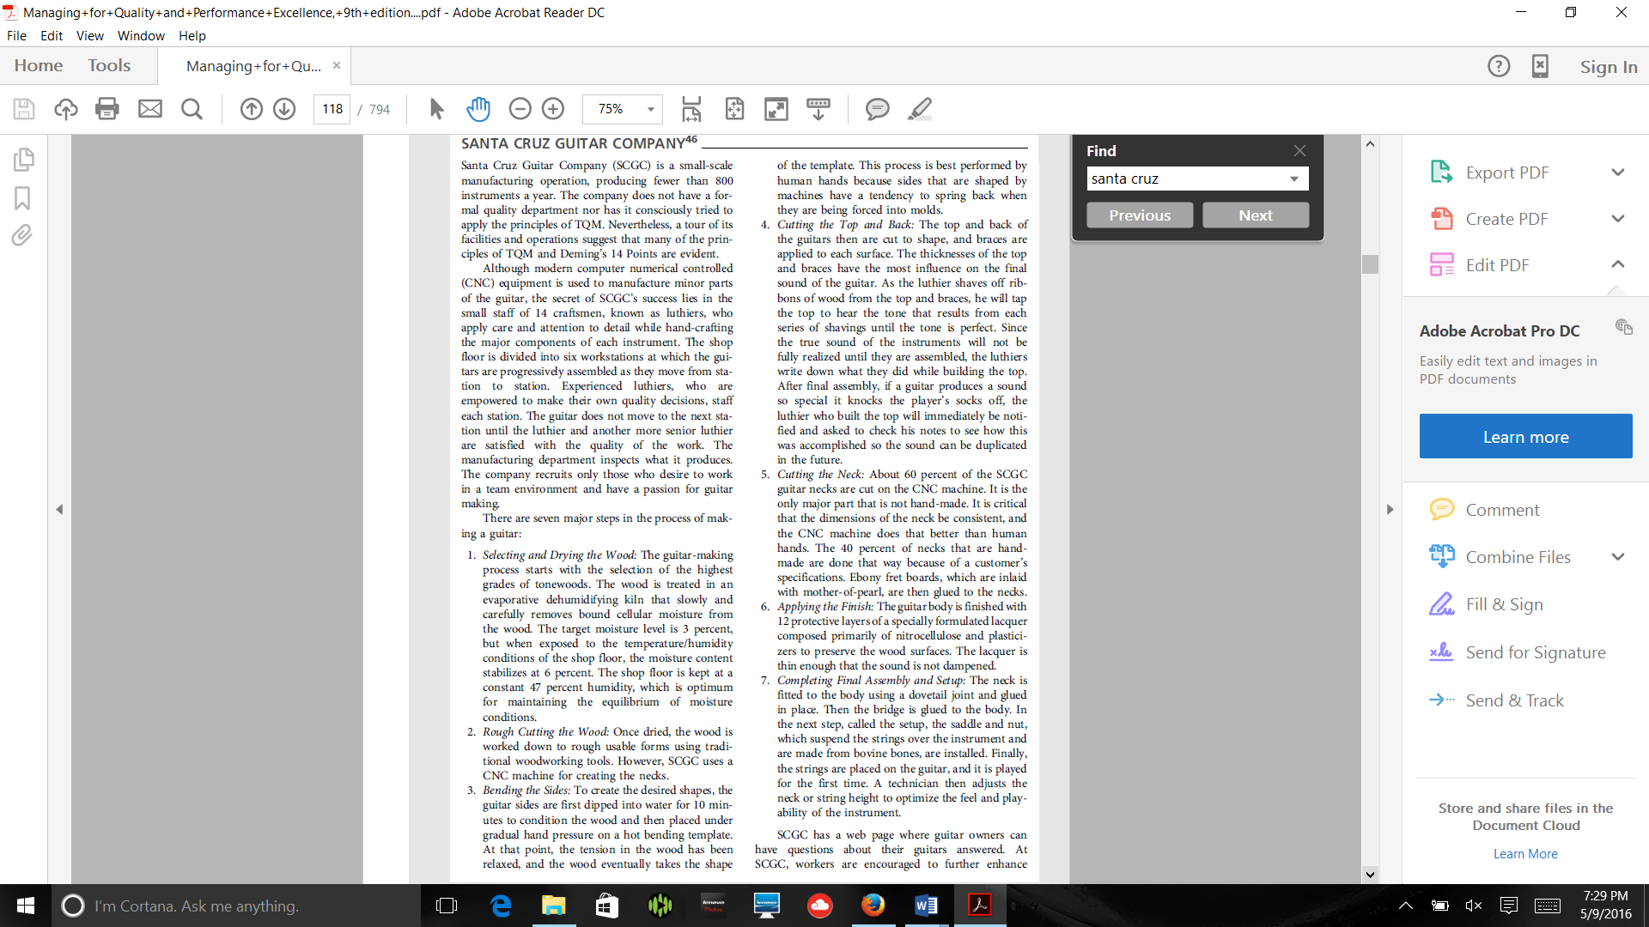
Task: Open page thumbnails panel
Action: coord(23,160)
